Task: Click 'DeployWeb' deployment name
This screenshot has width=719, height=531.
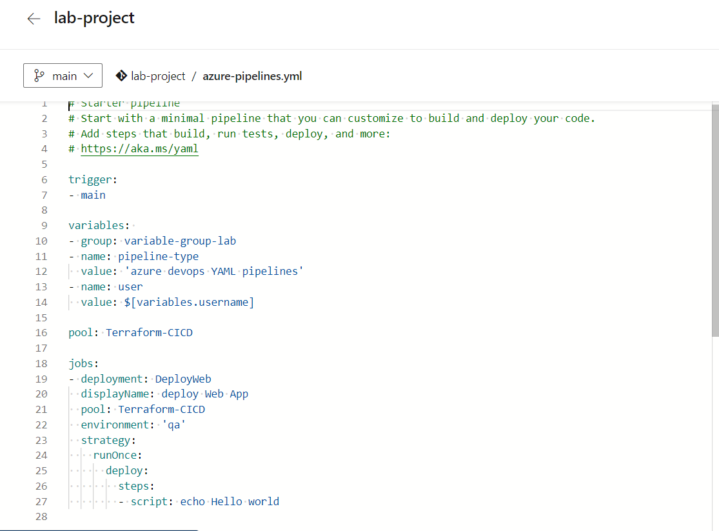Action: point(183,379)
